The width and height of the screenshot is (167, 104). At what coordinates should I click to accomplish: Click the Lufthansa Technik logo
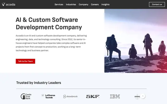(48, 96)
